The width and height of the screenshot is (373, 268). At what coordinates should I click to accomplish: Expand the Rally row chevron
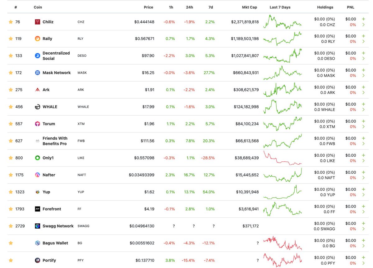click(363, 42)
